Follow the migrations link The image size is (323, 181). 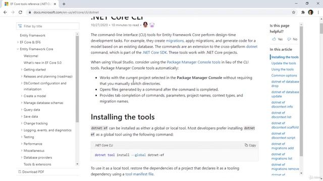(175, 41)
